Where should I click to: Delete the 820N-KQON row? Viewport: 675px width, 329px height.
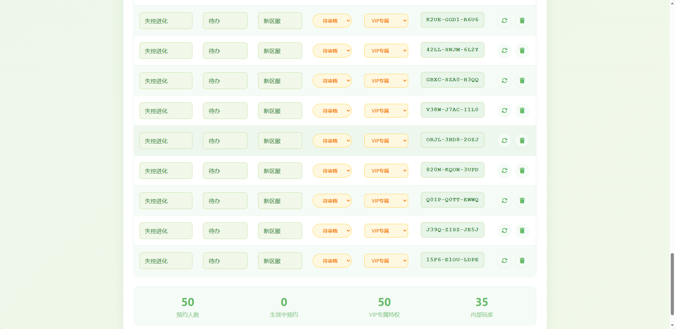pyautogui.click(x=522, y=171)
